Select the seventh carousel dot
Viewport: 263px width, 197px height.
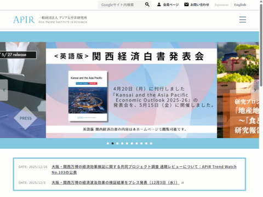coord(136,143)
